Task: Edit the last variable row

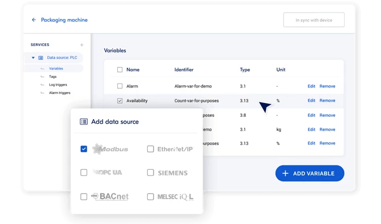Action: coord(311,143)
